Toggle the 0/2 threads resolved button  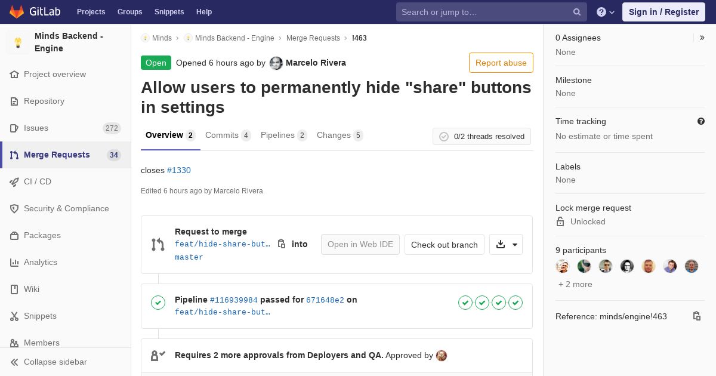[482, 137]
